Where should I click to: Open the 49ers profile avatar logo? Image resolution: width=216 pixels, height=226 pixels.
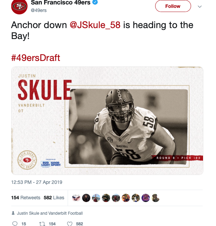tap(19, 7)
